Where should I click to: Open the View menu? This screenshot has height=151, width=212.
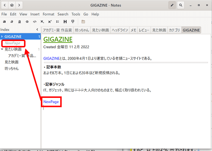(23, 14)
